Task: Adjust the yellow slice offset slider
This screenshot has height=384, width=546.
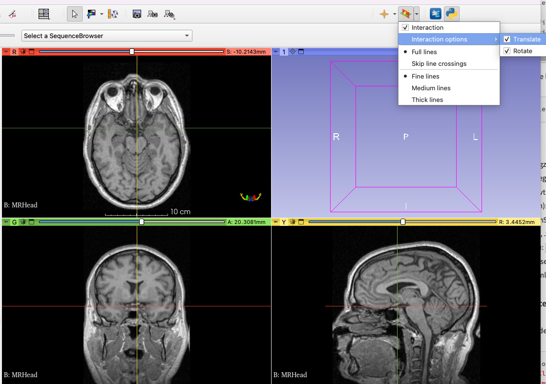Action: (x=402, y=222)
